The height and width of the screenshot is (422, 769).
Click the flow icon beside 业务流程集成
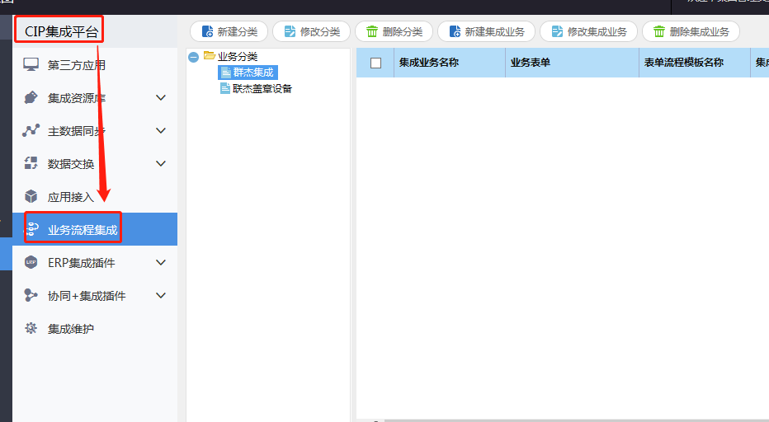pos(32,229)
